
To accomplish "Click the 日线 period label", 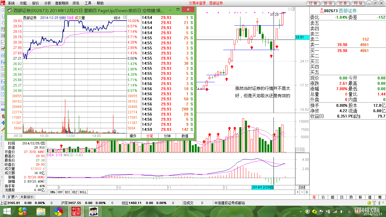I will 302,187.
